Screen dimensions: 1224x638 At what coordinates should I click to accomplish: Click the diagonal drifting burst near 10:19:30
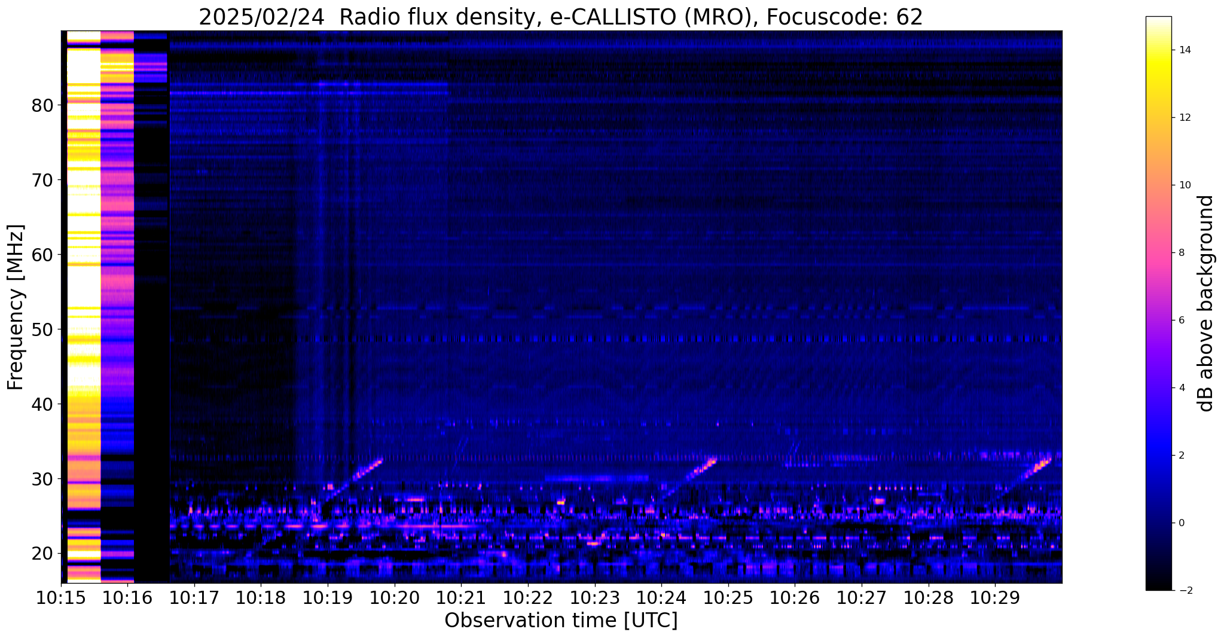tap(354, 478)
